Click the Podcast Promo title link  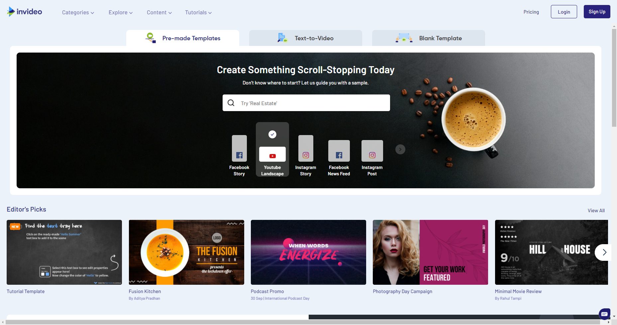(x=267, y=291)
